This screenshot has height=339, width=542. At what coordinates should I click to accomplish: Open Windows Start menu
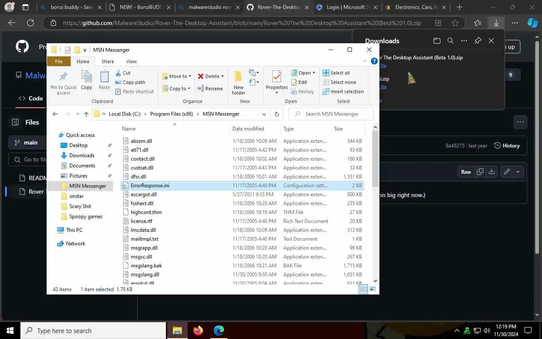pyautogui.click(x=10, y=331)
